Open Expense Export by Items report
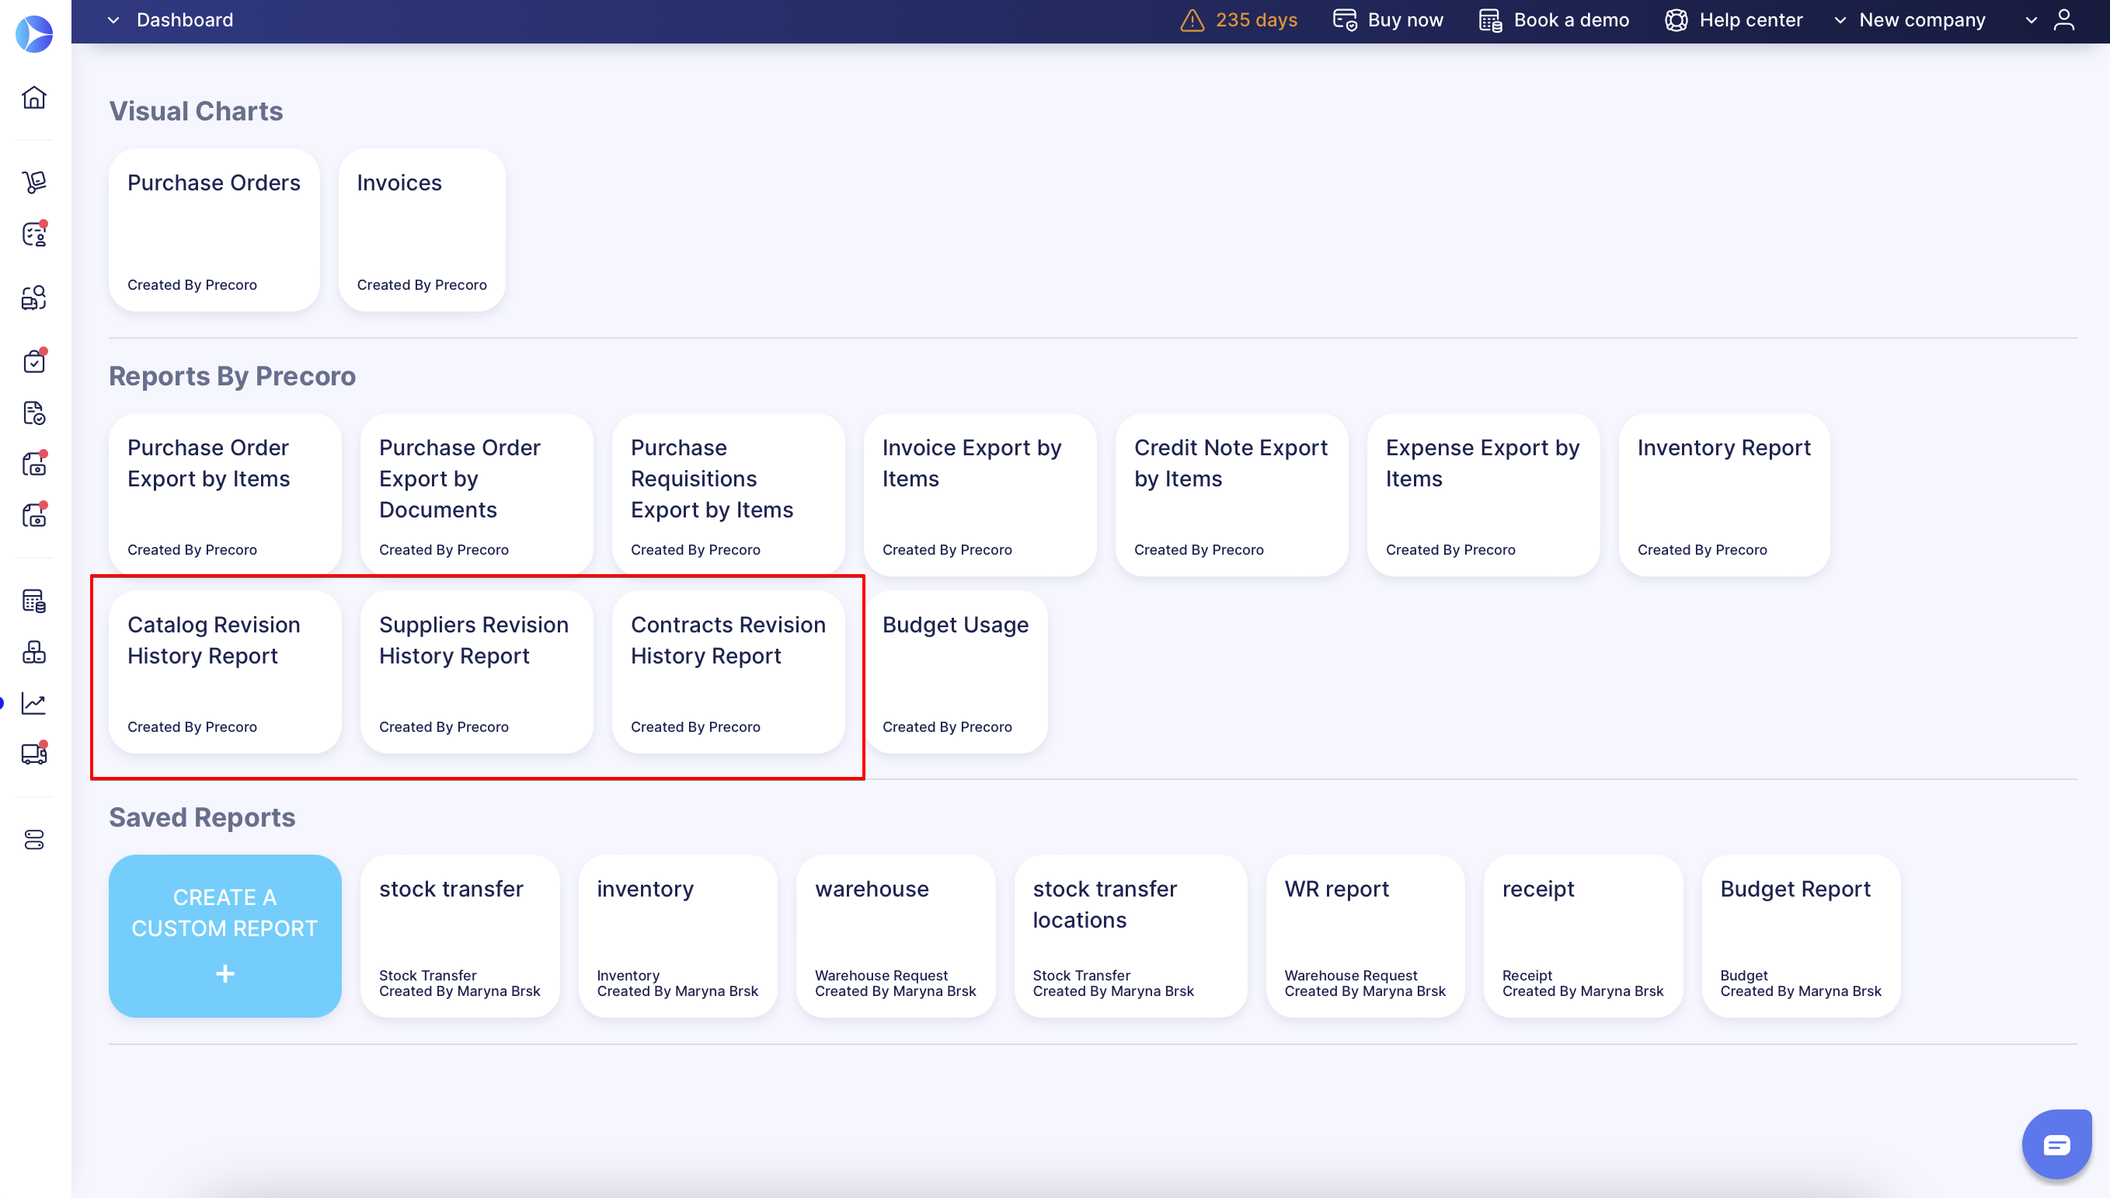 coord(1483,494)
